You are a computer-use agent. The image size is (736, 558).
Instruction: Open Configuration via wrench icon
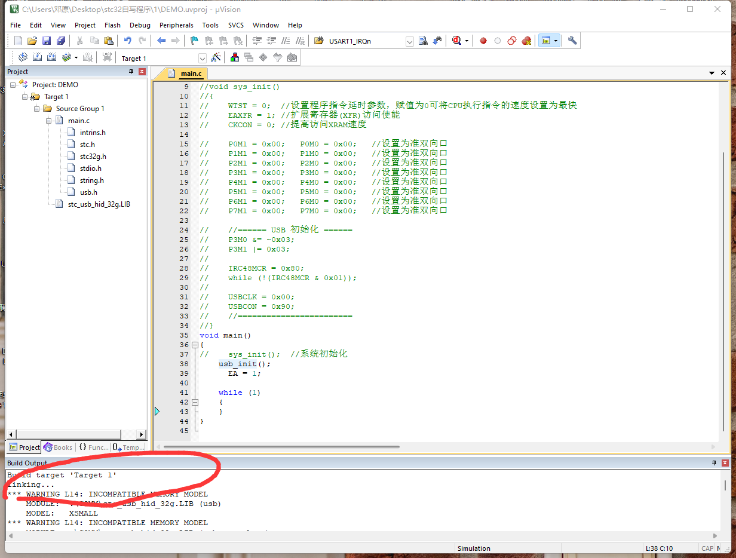(x=572, y=41)
